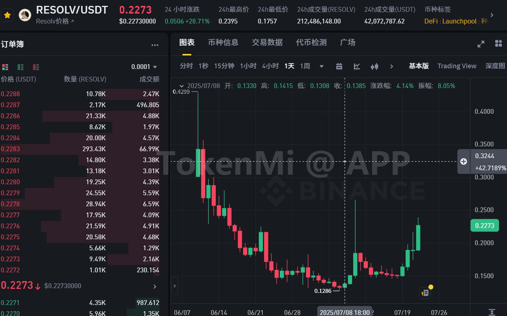The height and width of the screenshot is (316, 507).
Task: Switch chart to Trading View mode
Action: (x=457, y=66)
